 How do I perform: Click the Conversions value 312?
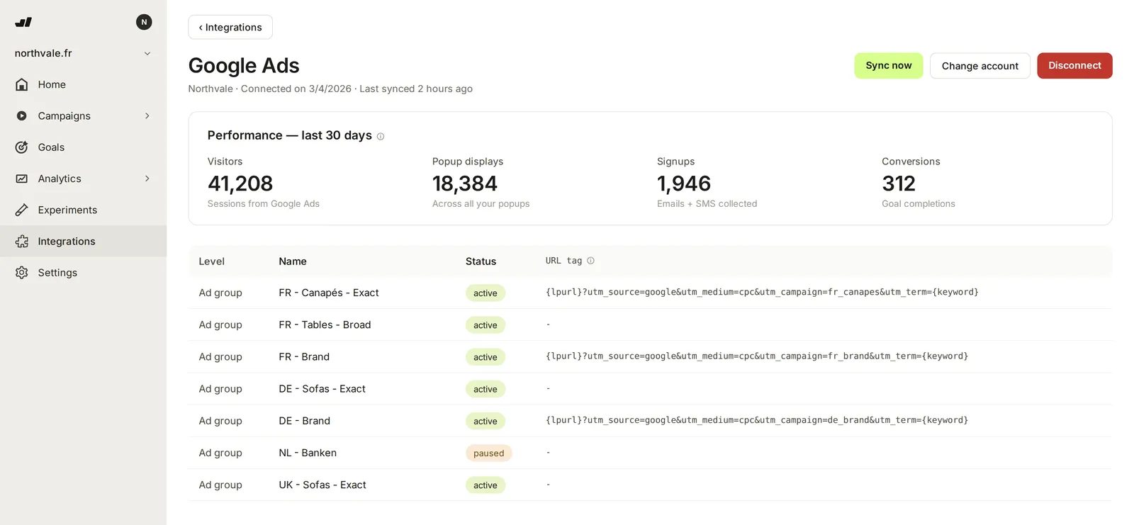(899, 184)
